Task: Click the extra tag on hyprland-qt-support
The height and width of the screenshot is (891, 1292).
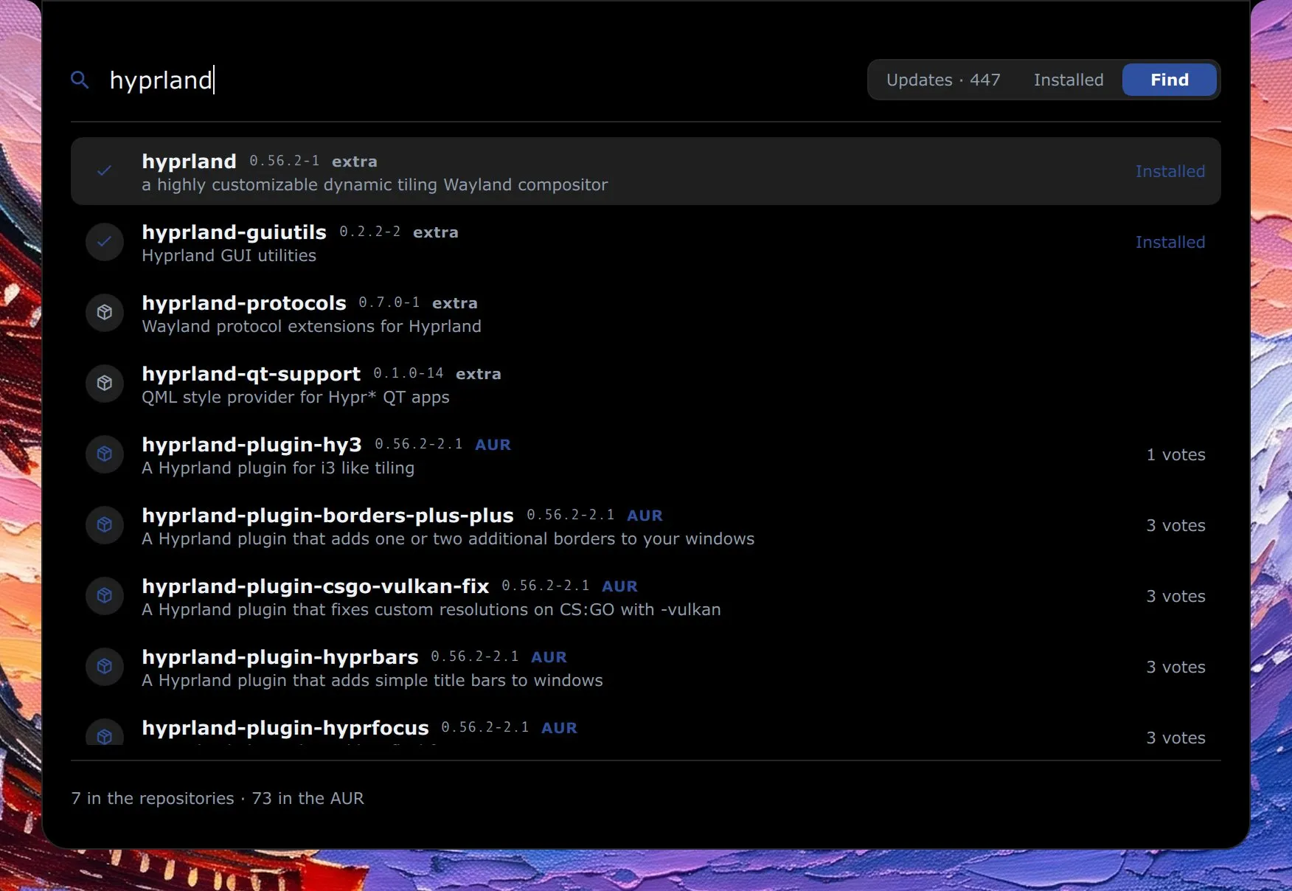Action: point(478,374)
